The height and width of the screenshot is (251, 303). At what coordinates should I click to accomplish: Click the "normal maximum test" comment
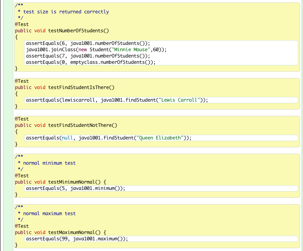pyautogui.click(x=49, y=214)
